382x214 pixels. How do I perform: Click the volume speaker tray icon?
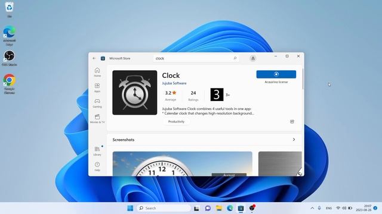tap(344, 208)
